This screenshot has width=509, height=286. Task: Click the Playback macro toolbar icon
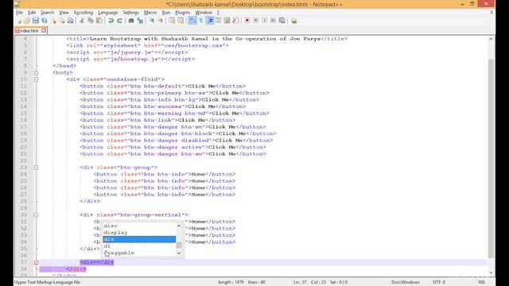[265, 21]
